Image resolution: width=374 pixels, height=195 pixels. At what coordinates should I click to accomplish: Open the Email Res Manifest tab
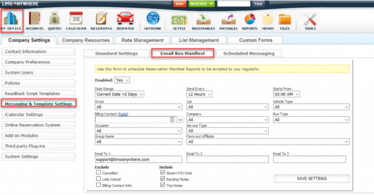(183, 53)
